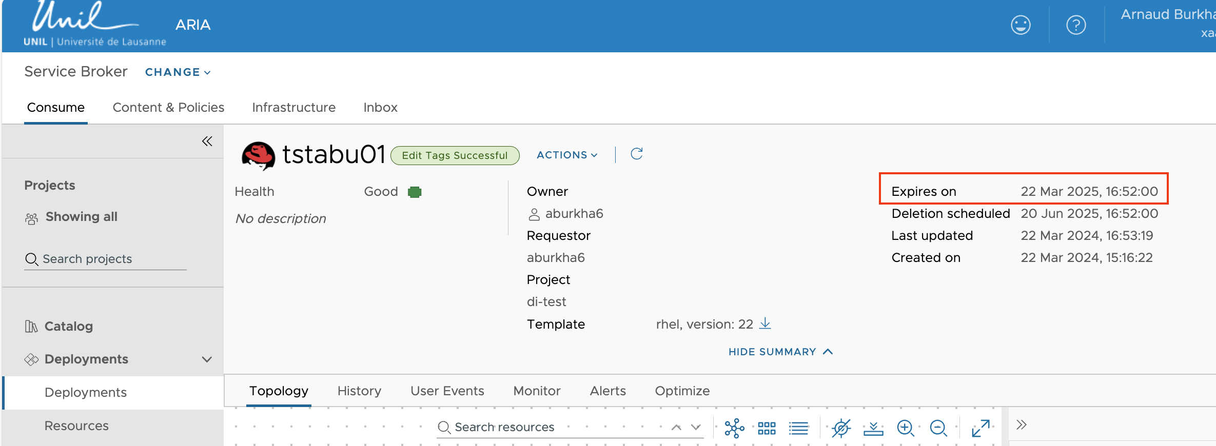This screenshot has height=446, width=1216.
Task: Download the rhel template version 22
Action: pyautogui.click(x=765, y=323)
